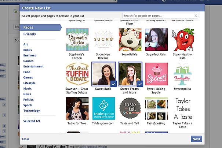Pick the TasteSpotting photo grid thumbnail
Image resolution: width=222 pixels, height=148 pixels.
click(156, 108)
